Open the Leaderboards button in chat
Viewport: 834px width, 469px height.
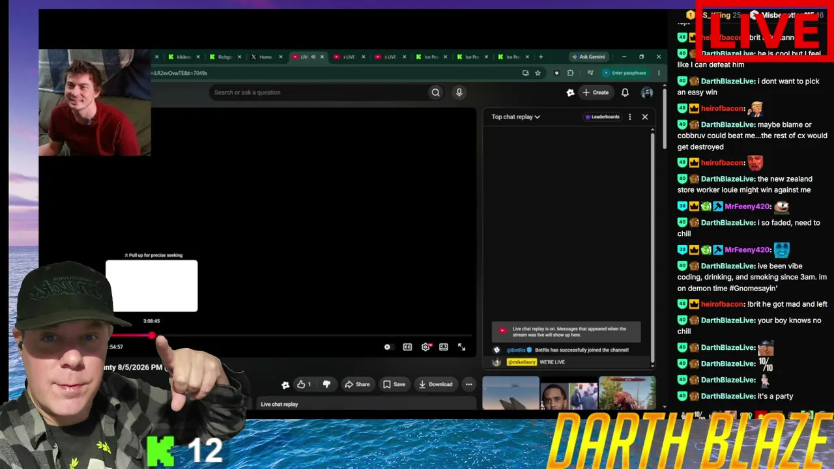[602, 117]
